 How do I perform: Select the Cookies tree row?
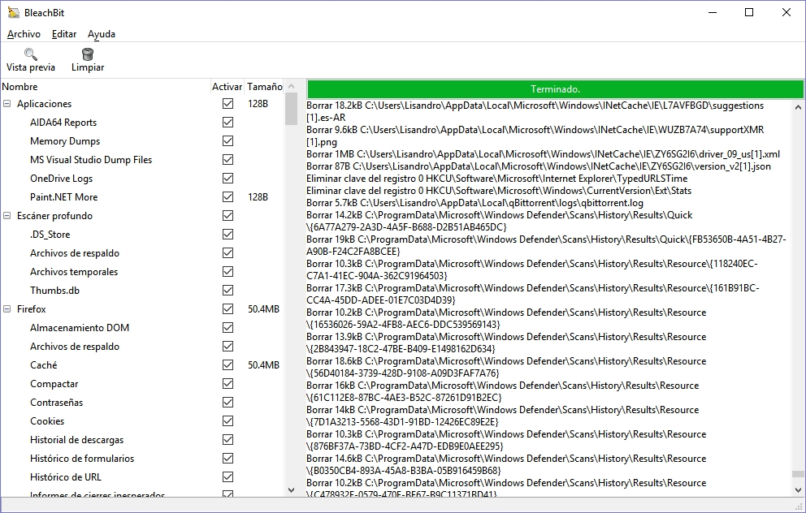tap(142, 421)
